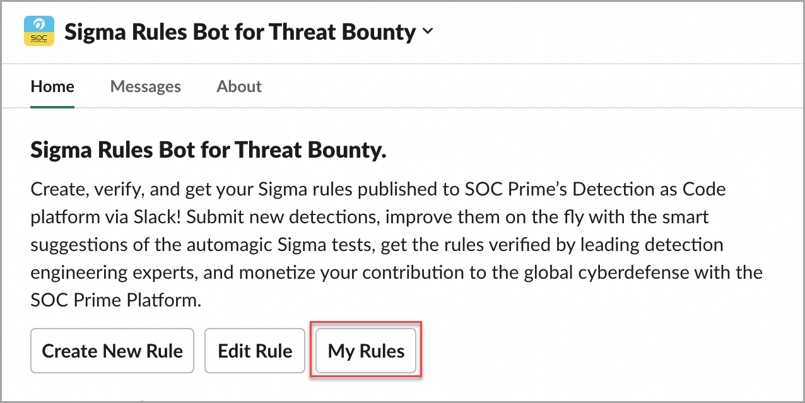The width and height of the screenshot is (805, 403).
Task: Open My Rules
Action: [x=366, y=351]
